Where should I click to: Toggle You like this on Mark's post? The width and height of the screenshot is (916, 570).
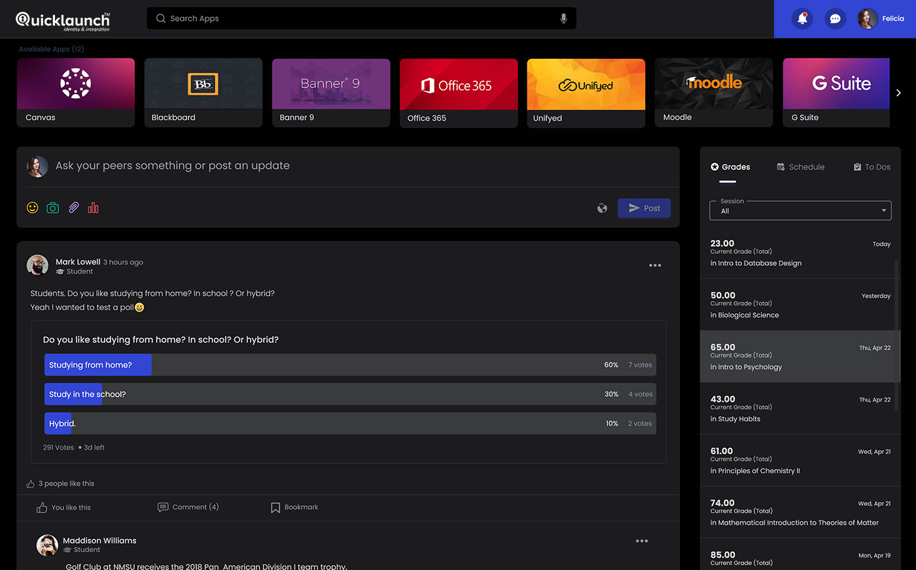(x=63, y=508)
